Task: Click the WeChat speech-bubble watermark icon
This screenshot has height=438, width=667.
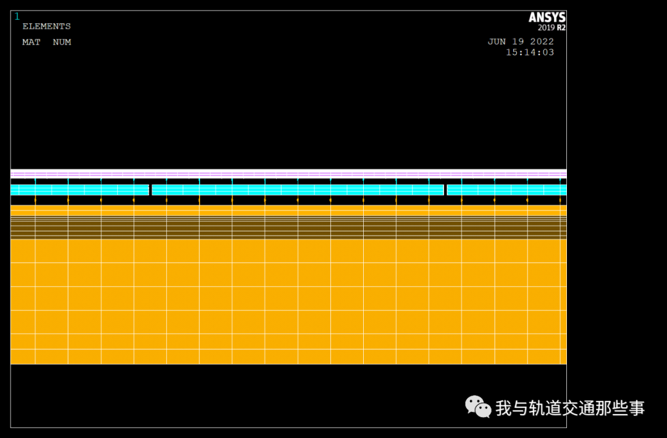Action: (477, 407)
